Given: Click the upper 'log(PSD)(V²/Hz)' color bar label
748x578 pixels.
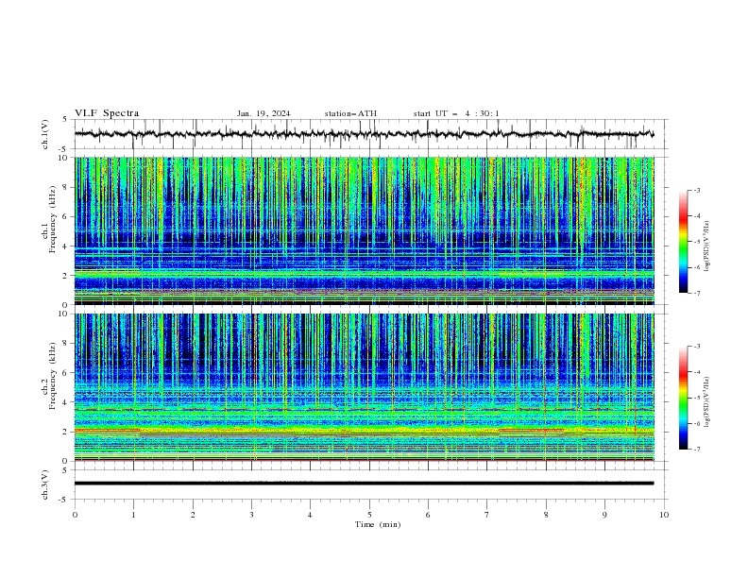Looking at the screenshot, I should pos(707,246).
